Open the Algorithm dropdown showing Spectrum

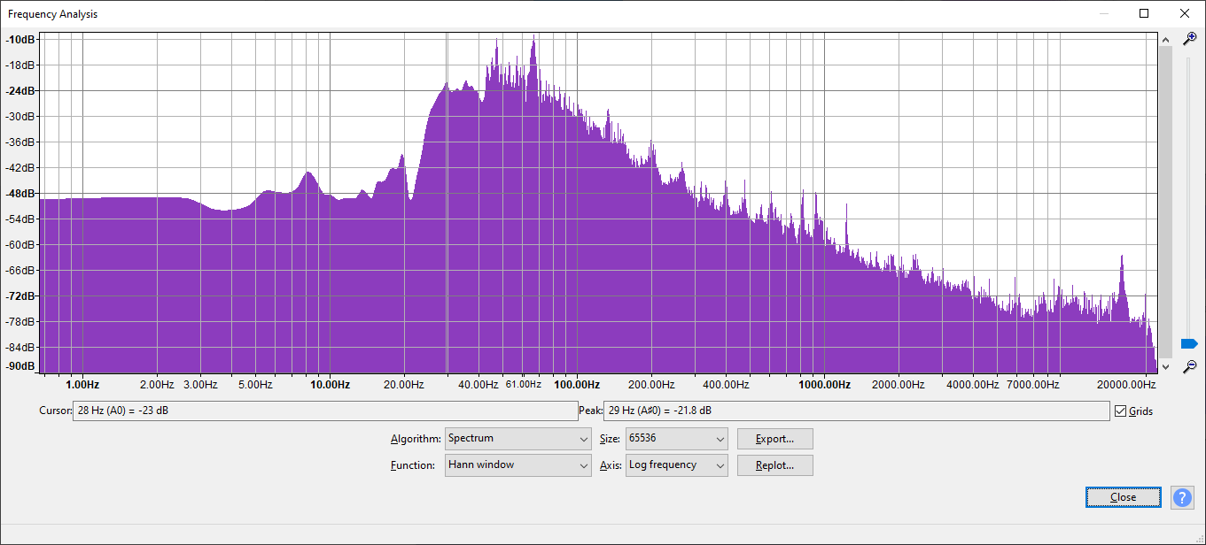(518, 439)
